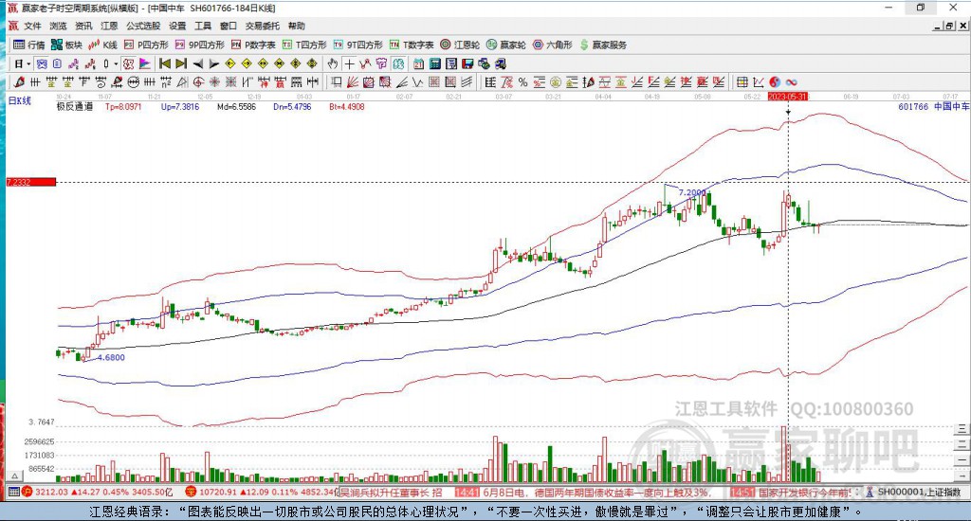
Task: Open the 设置 menu
Action: coord(177,26)
